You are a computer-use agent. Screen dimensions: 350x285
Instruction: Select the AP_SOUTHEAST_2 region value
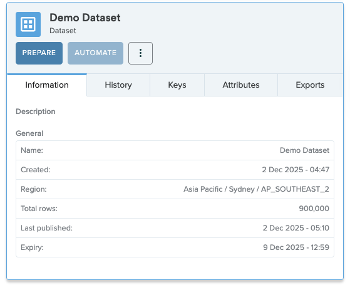256,189
